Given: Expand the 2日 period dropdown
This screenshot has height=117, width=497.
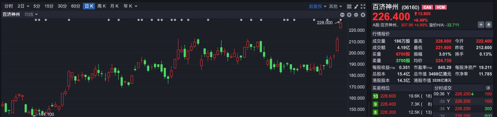Looking at the screenshot, I should (23, 6).
